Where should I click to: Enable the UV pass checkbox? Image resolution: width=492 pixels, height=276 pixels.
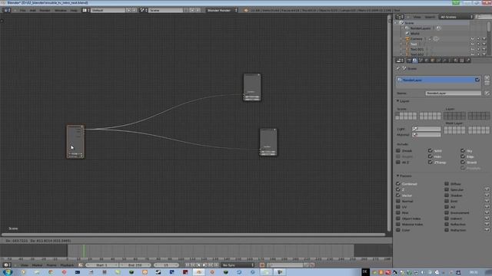(x=398, y=207)
